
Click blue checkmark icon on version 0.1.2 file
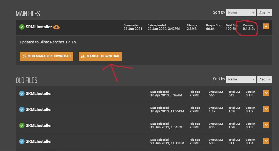(22, 109)
